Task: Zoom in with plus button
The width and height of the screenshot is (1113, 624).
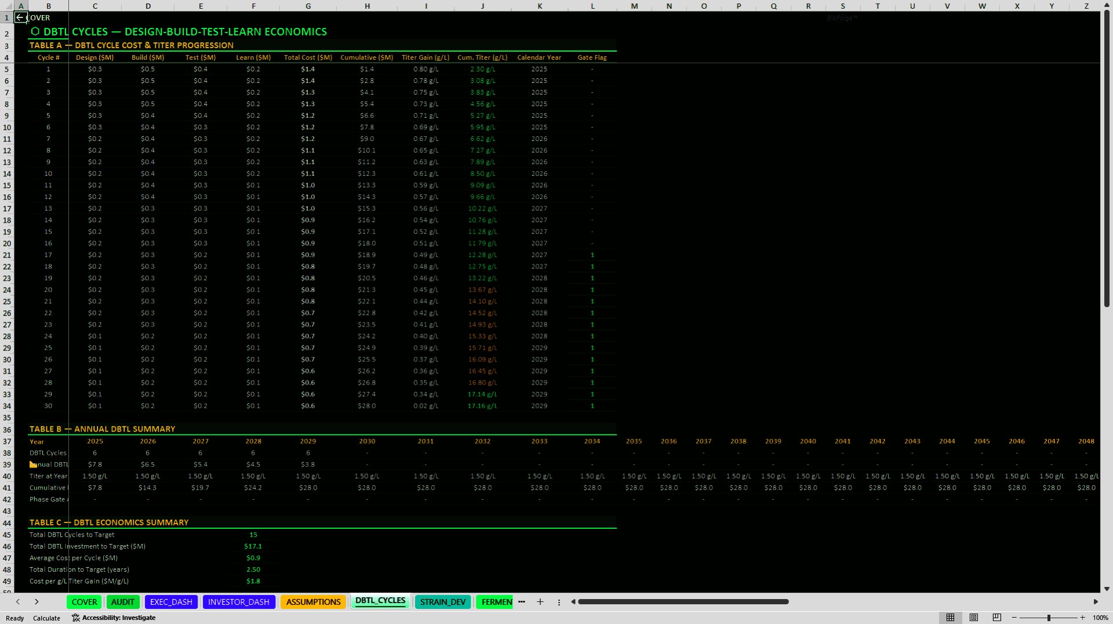Action: pos(1082,618)
